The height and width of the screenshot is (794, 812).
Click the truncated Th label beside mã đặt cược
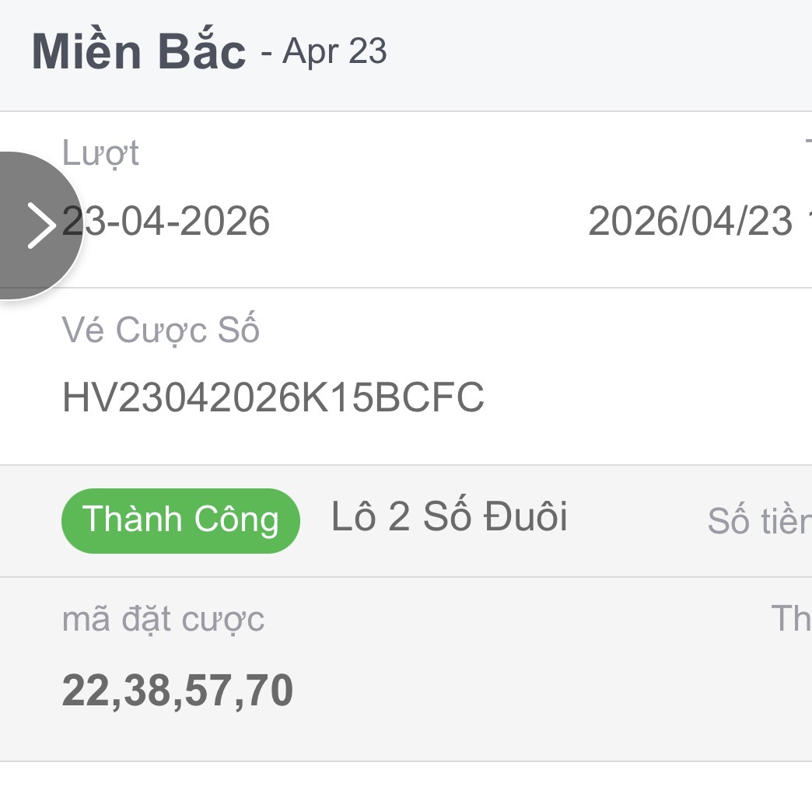790,619
